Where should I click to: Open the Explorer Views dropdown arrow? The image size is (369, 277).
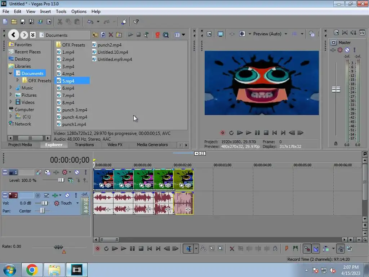coord(183,35)
